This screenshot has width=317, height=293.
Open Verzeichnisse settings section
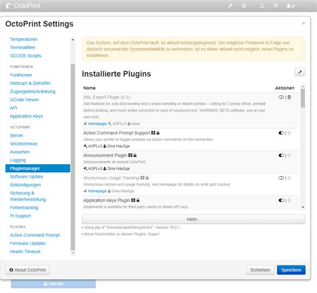23,143
